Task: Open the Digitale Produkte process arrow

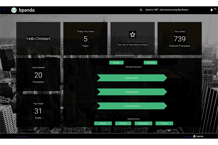Action: [x=132, y=78]
